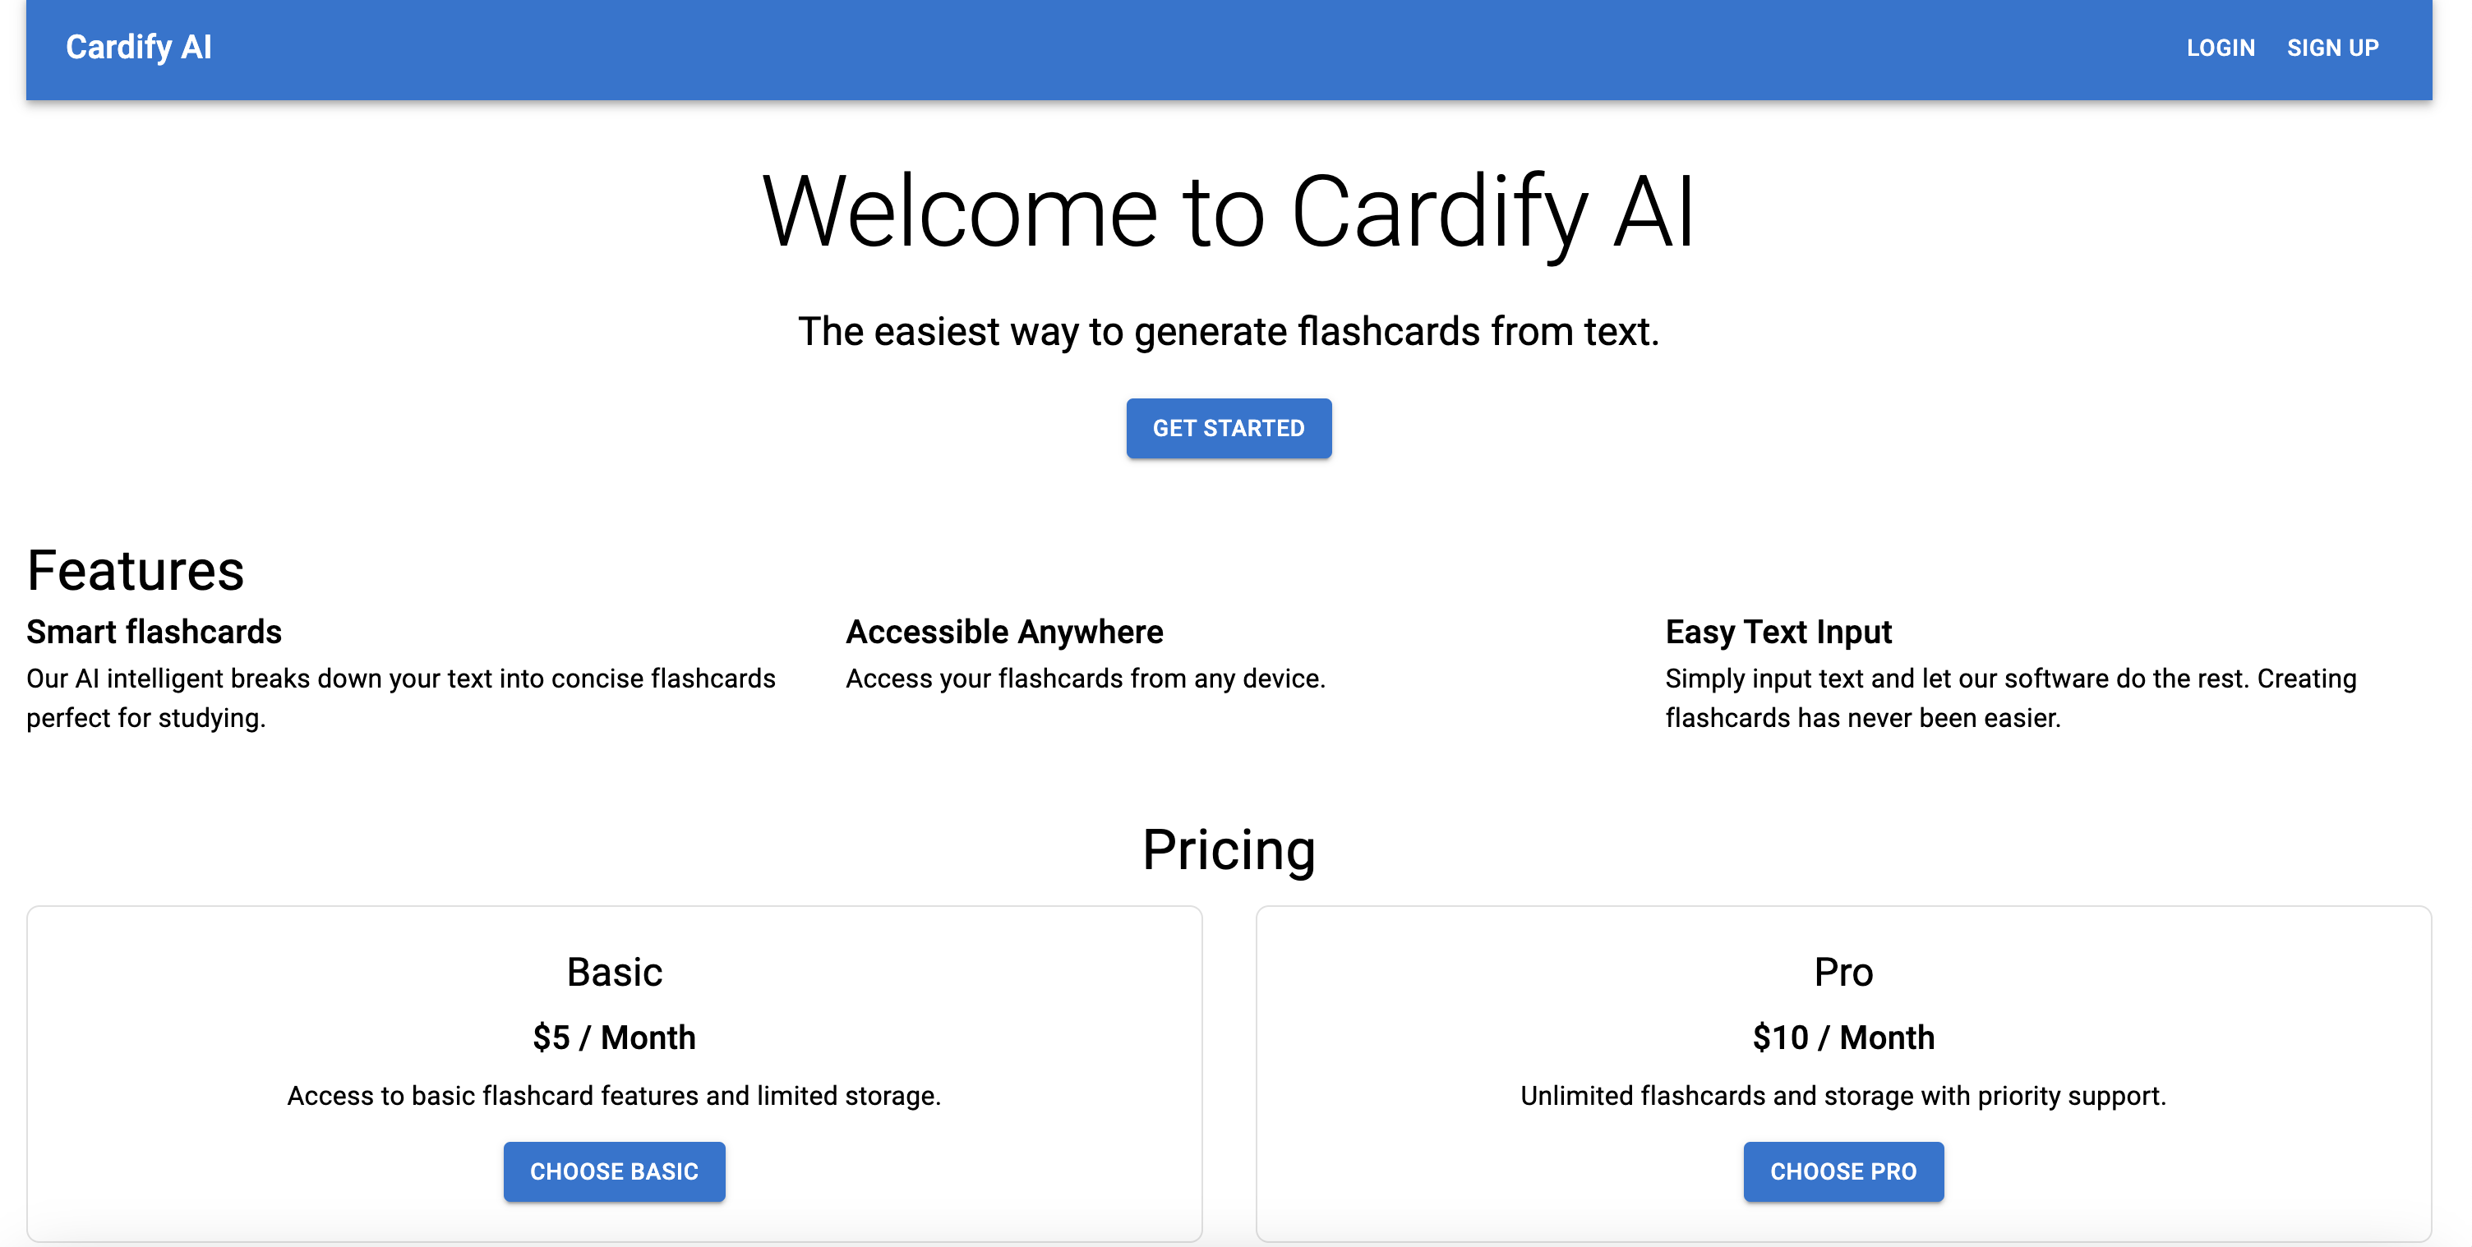Click the 'Access your flashcards from any device' text
This screenshot has width=2472, height=1247.
[1086, 679]
